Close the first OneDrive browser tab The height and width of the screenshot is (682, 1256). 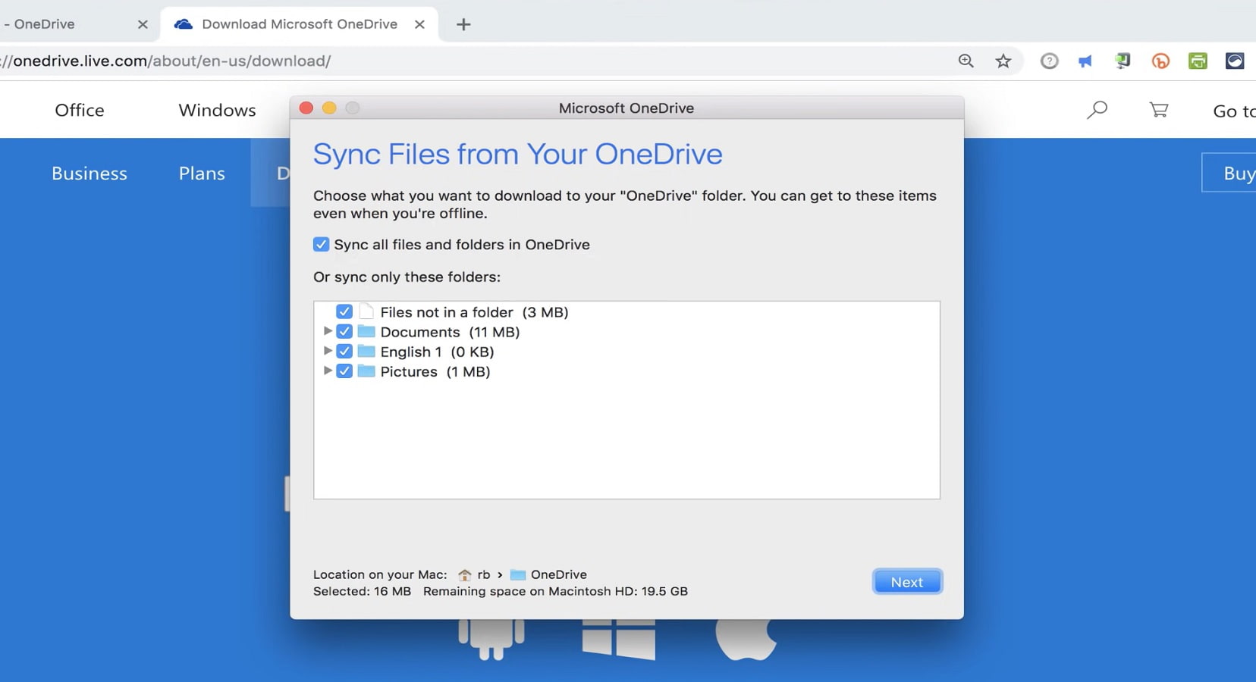tap(143, 24)
